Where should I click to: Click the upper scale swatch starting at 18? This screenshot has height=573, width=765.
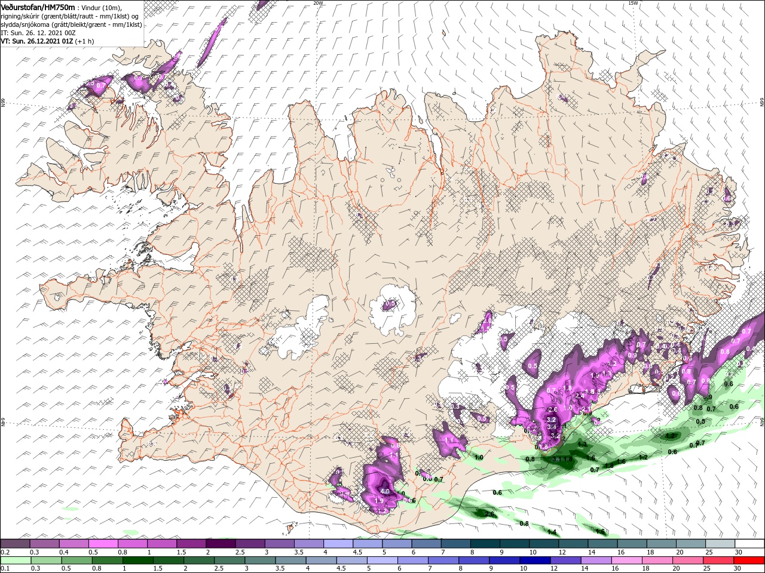point(661,544)
